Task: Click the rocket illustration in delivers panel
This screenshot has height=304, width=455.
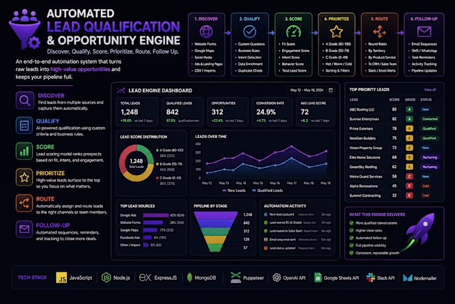Action: 419,231
